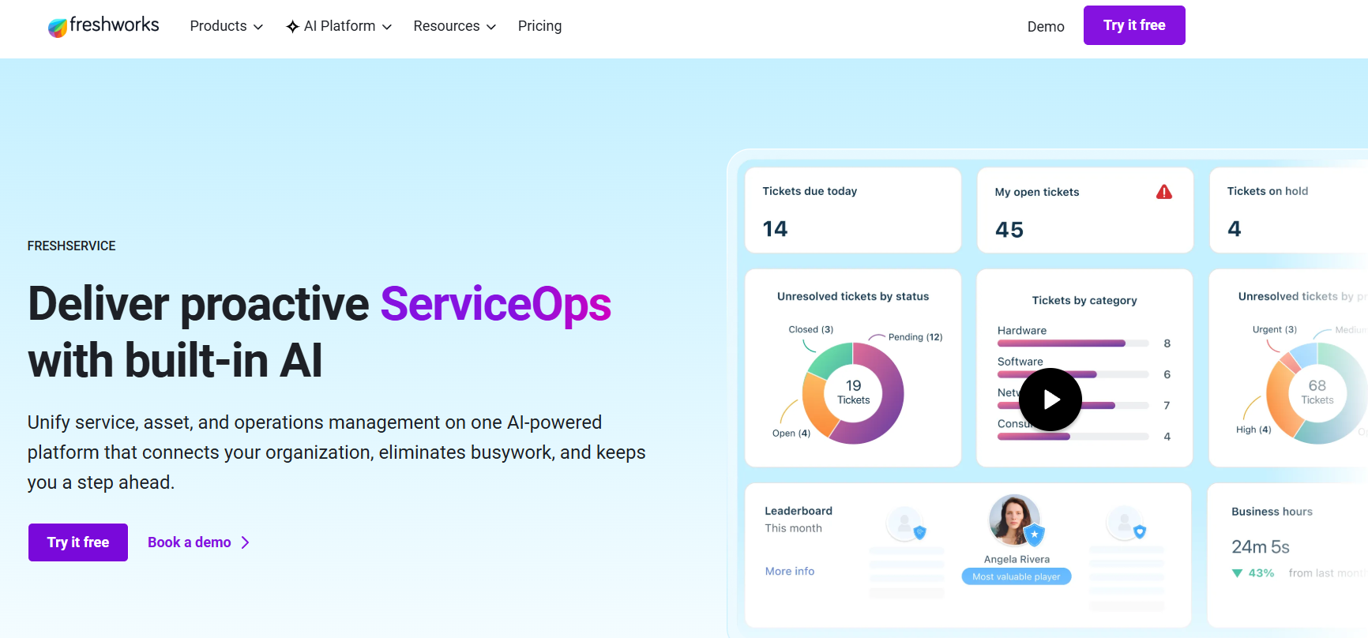This screenshot has height=638, width=1368.
Task: Click the arrow next to Book a demo
Action: tap(245, 542)
